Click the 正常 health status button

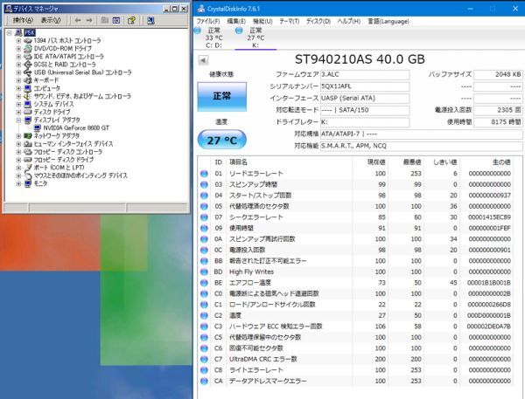222,96
